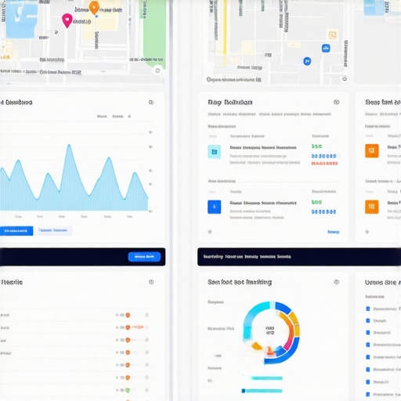The height and width of the screenshot is (401, 401).
Task: Open the options icon of the two-row list card
Action: pos(337,102)
